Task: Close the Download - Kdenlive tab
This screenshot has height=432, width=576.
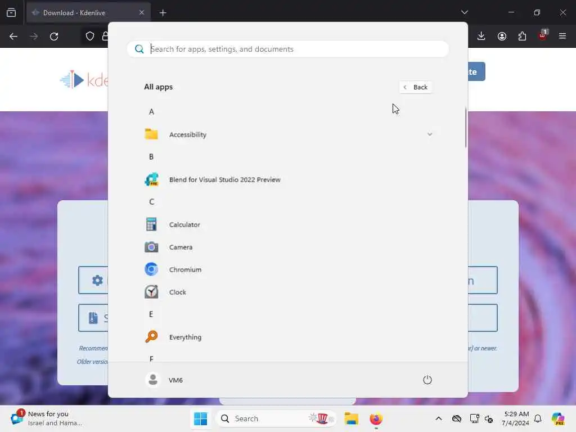Action: pyautogui.click(x=142, y=13)
